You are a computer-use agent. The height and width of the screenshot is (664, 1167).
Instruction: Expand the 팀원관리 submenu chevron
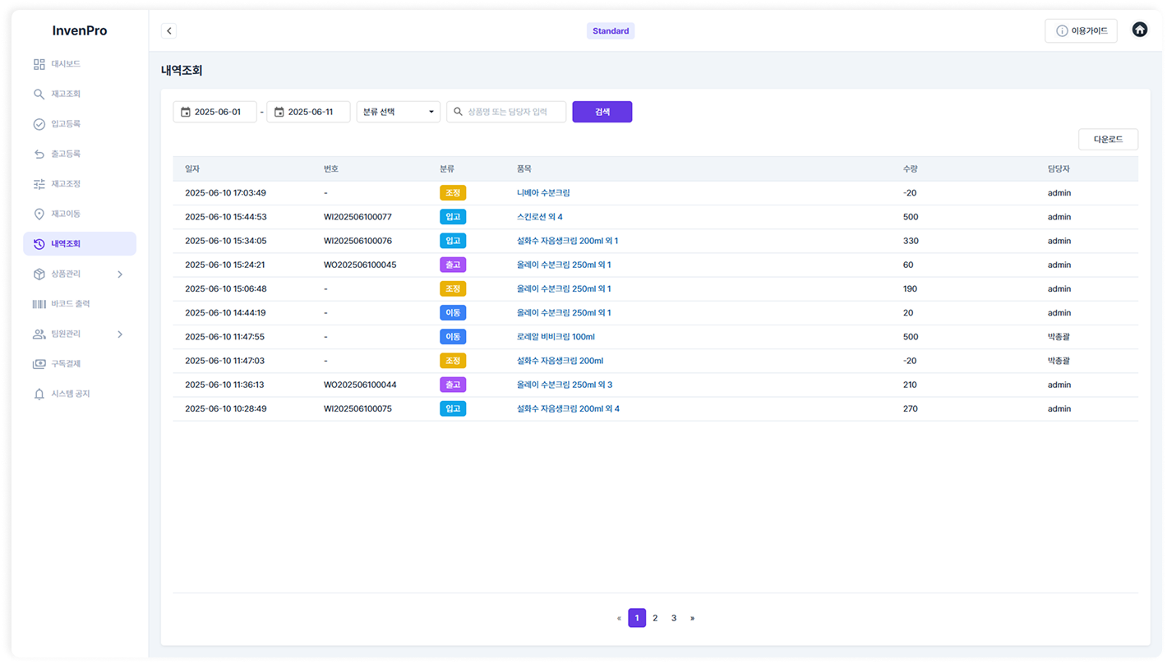pos(120,334)
